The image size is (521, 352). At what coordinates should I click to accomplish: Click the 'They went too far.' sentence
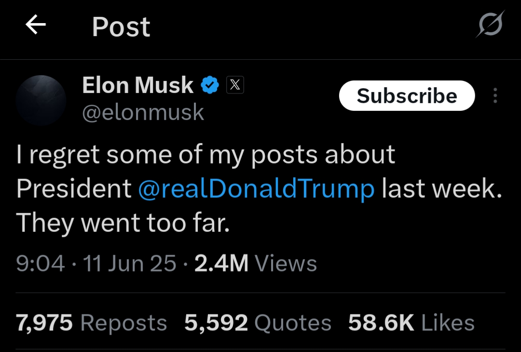(123, 222)
